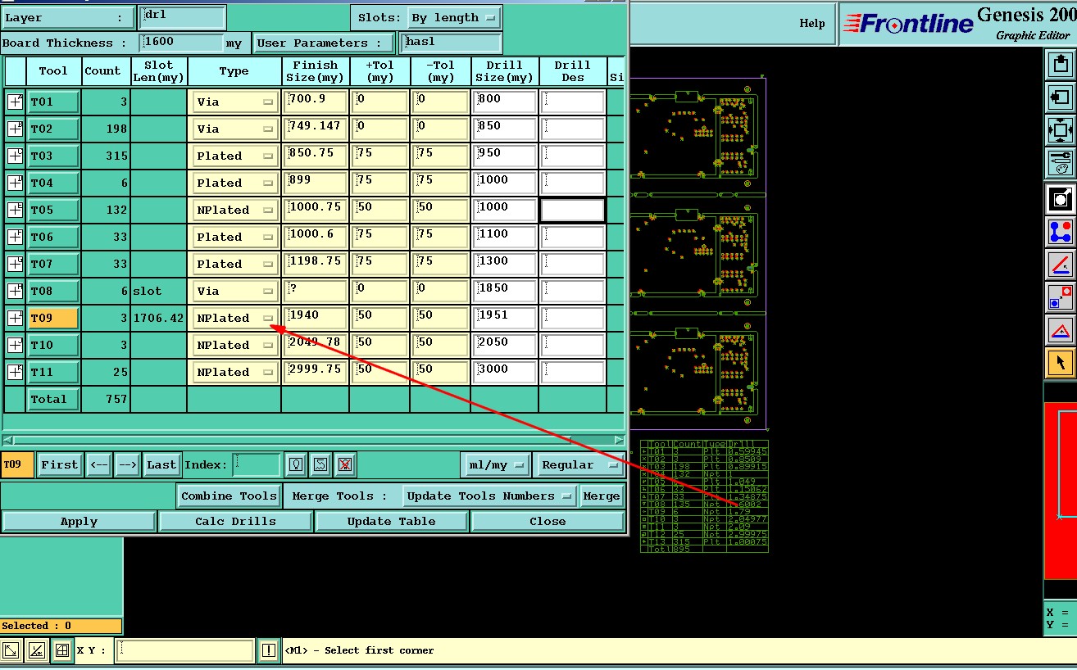Click the Total button at the table bottom
Image resolution: width=1077 pixels, height=670 pixels.
tap(53, 399)
